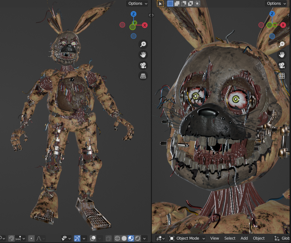The width and height of the screenshot is (291, 243).
Task: Click the zoom magnifier icon in right viewport
Action: point(282,44)
